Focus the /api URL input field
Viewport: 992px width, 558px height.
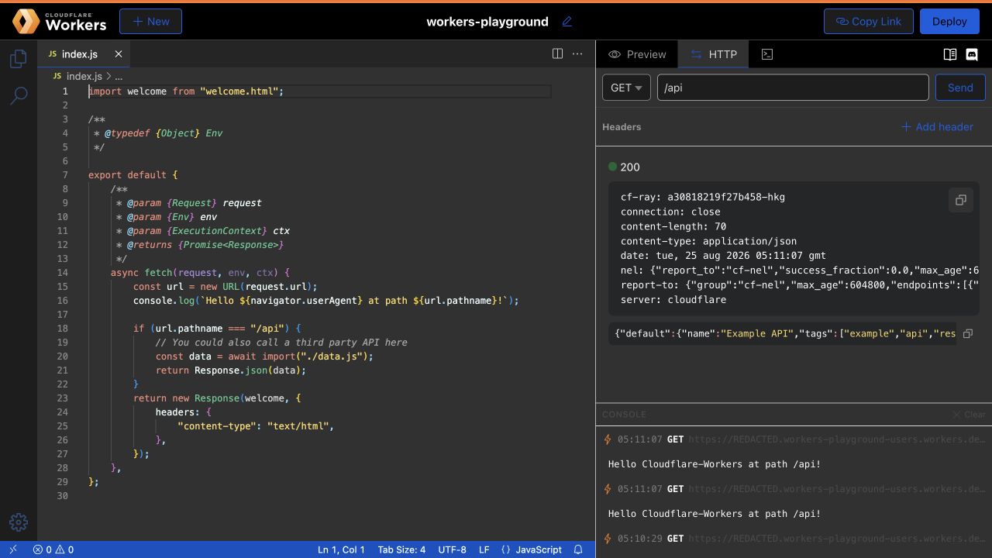click(x=793, y=88)
